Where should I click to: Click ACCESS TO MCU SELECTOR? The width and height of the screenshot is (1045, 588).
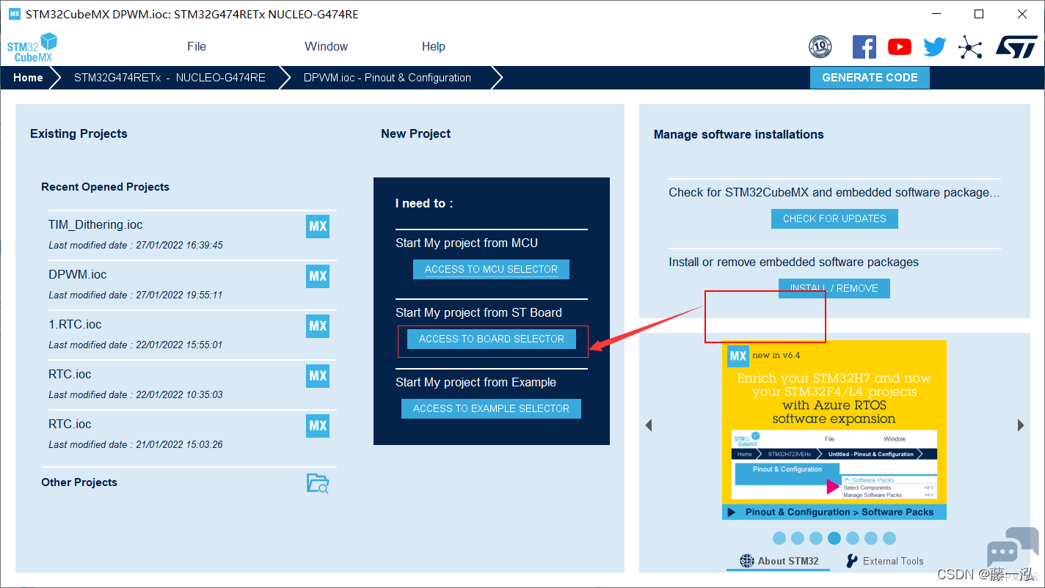click(491, 269)
